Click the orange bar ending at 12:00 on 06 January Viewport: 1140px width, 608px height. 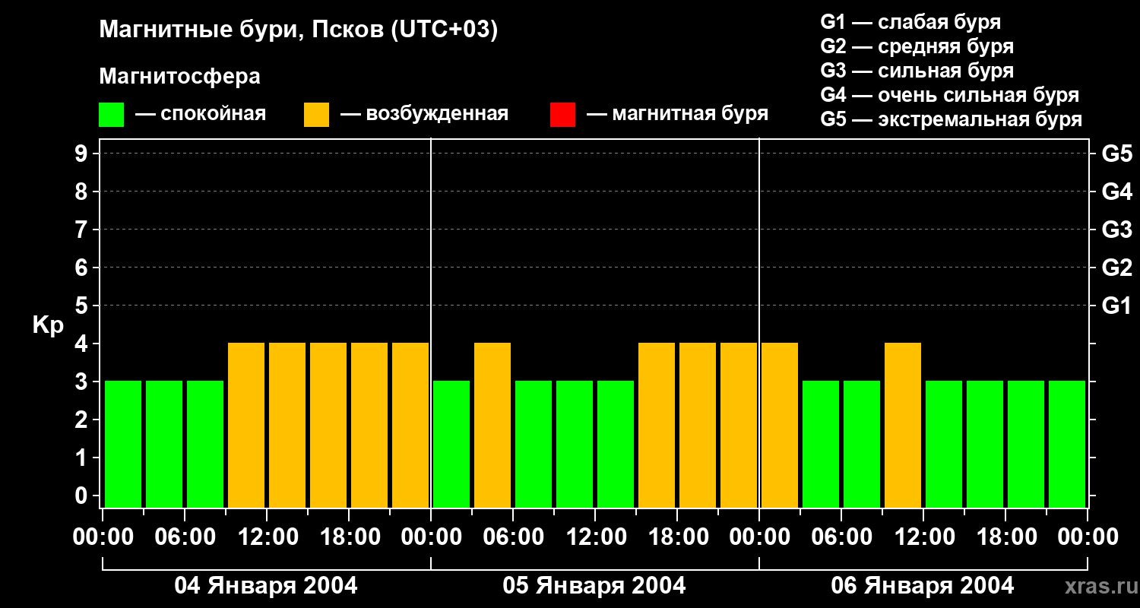(903, 425)
